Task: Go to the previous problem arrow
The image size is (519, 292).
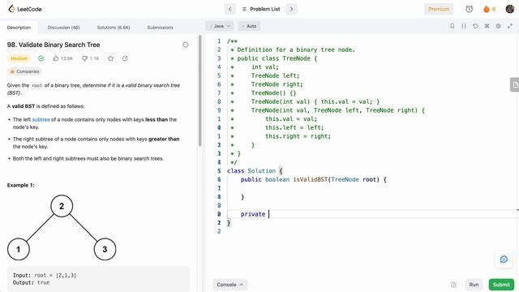Action: (x=230, y=9)
